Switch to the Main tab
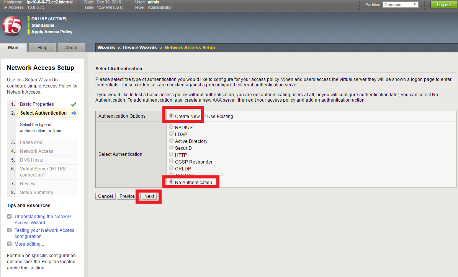 (x=13, y=48)
